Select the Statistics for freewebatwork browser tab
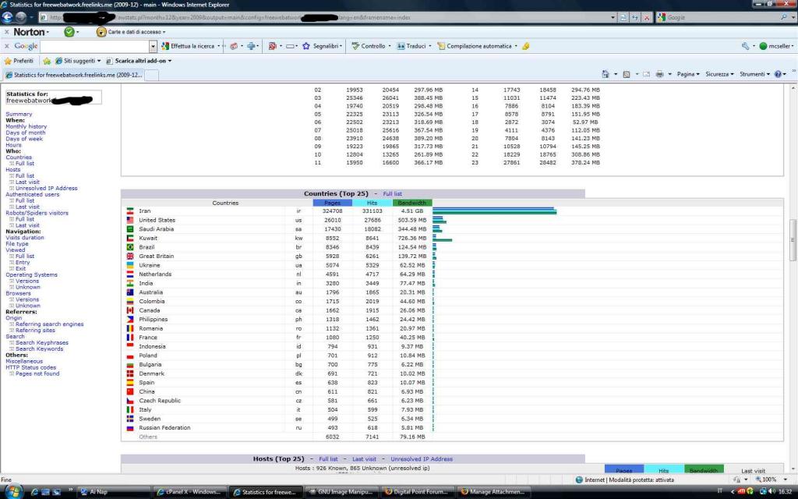The width and height of the screenshot is (798, 499). click(x=73, y=75)
